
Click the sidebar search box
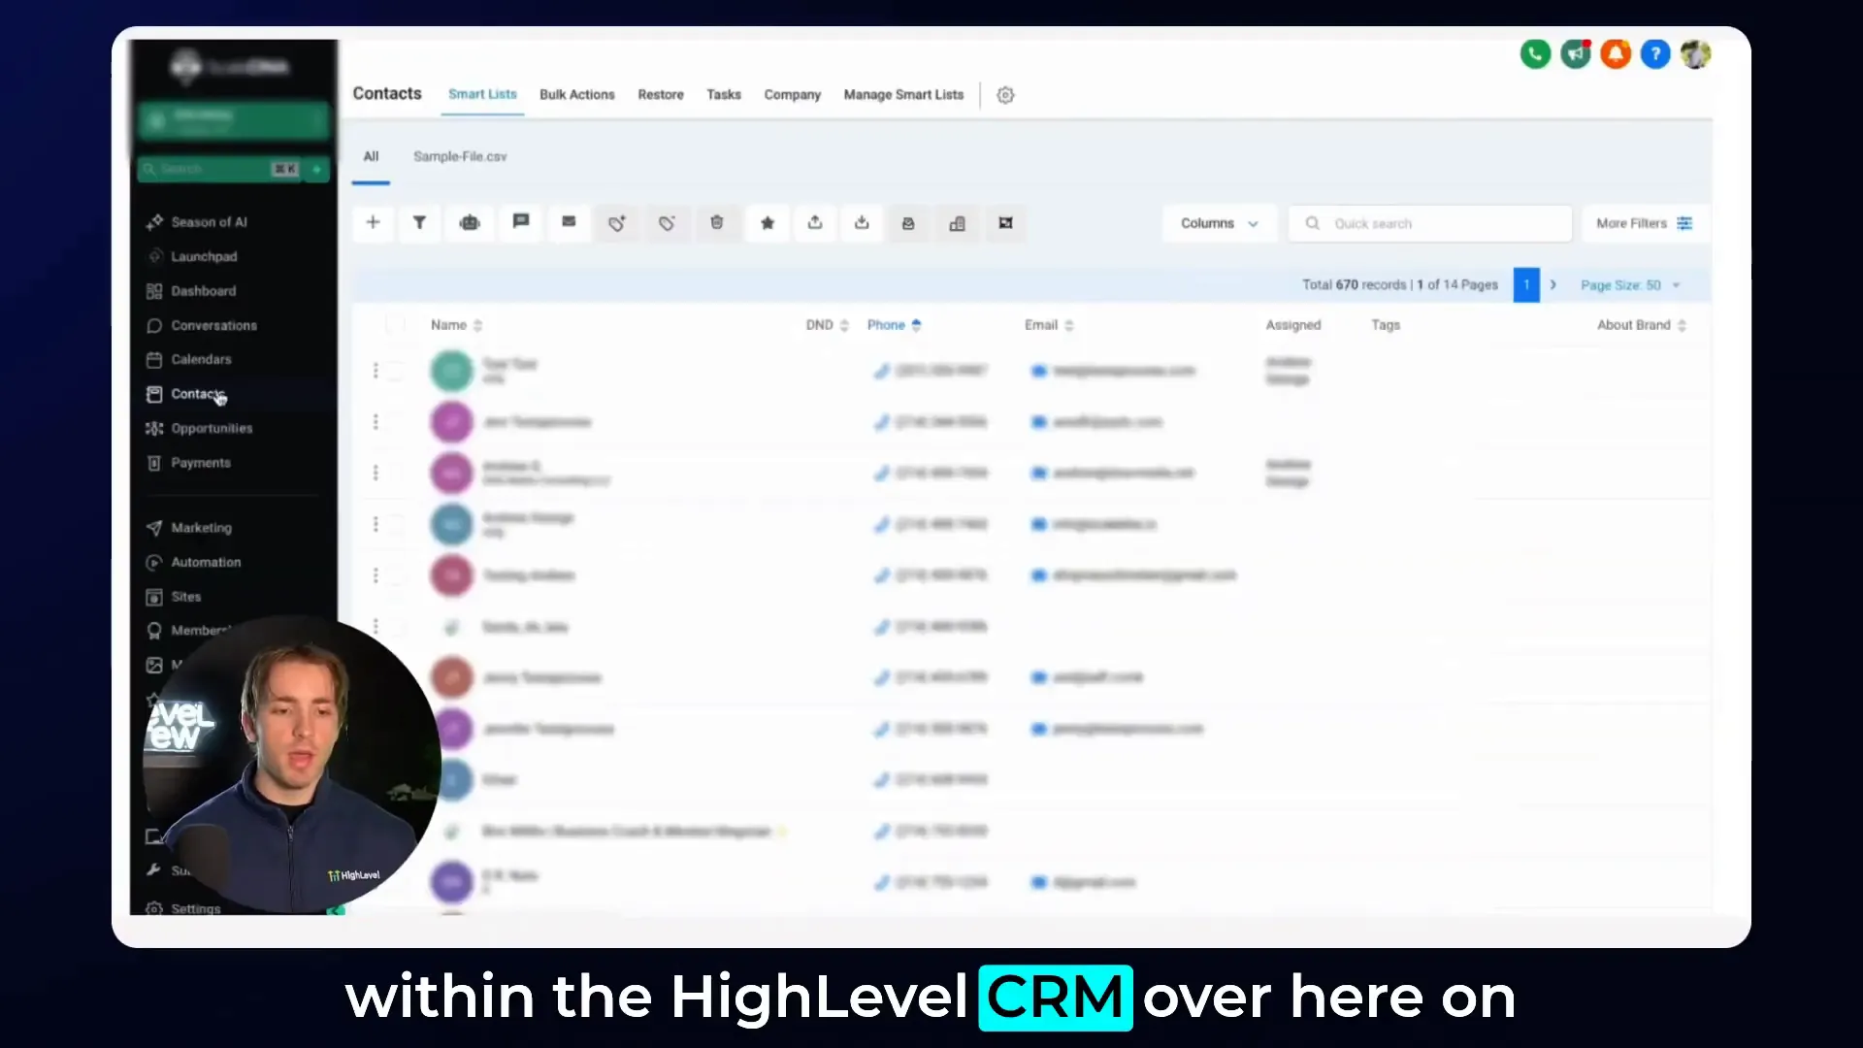pyautogui.click(x=219, y=169)
